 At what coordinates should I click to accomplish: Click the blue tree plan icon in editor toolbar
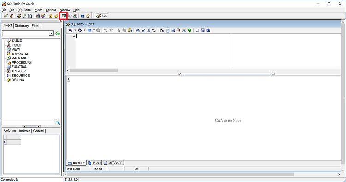[89, 30]
